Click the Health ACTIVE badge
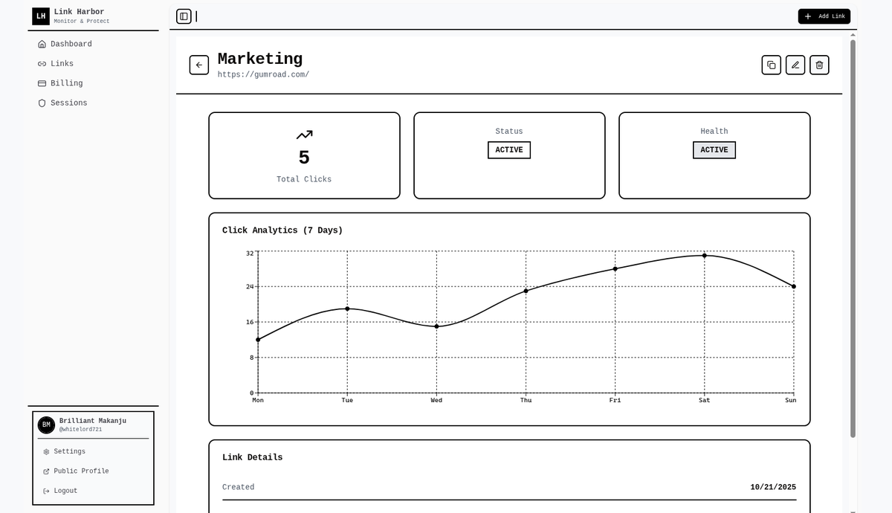This screenshot has width=892, height=513. coord(714,150)
